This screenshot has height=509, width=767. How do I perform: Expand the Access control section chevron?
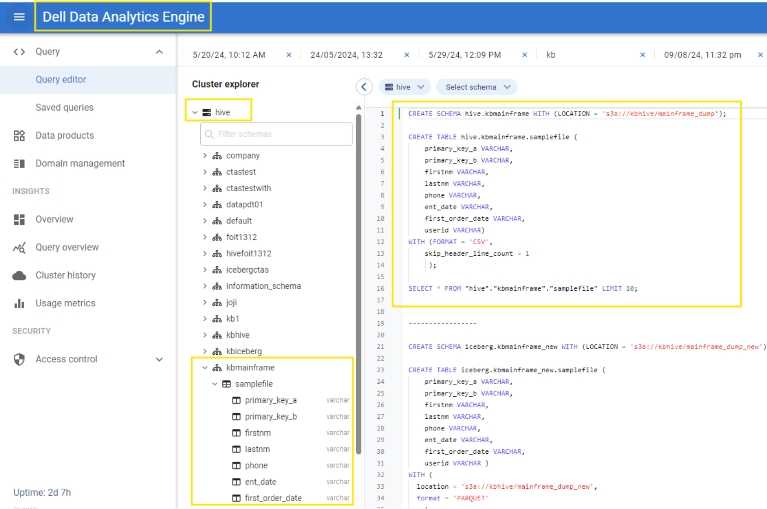point(159,359)
